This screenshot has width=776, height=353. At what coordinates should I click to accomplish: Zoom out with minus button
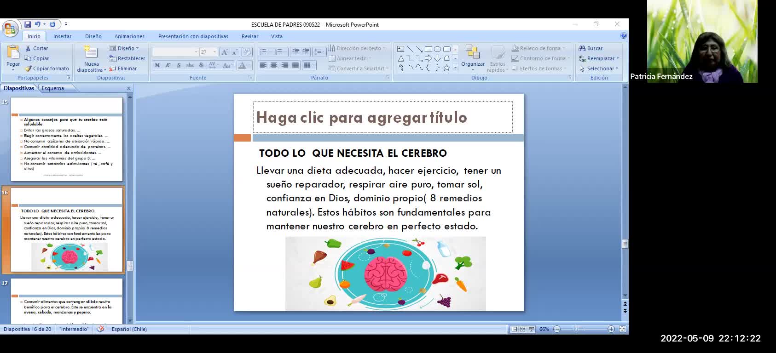557,329
